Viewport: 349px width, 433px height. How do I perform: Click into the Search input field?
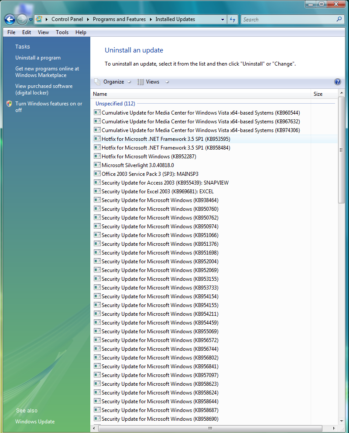[x=288, y=19]
